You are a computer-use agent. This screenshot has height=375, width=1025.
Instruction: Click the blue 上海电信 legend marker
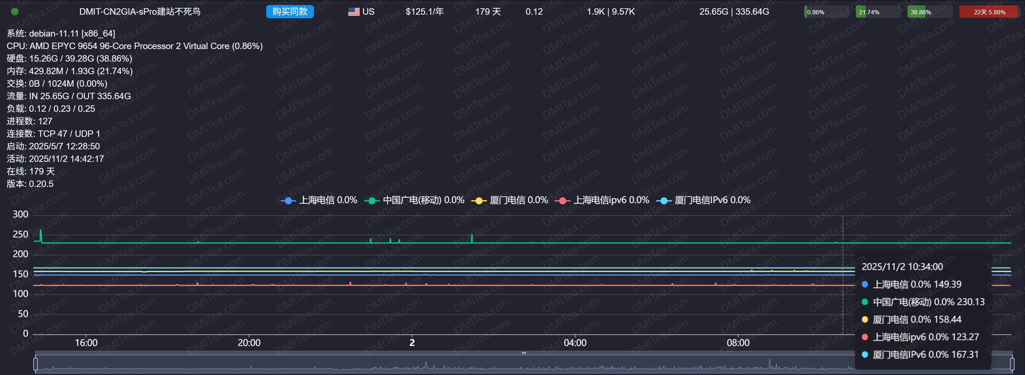pos(288,201)
